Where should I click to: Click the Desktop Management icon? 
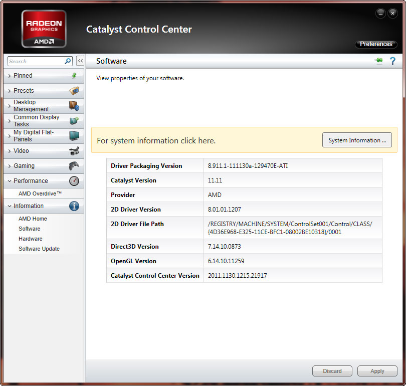[x=74, y=106]
